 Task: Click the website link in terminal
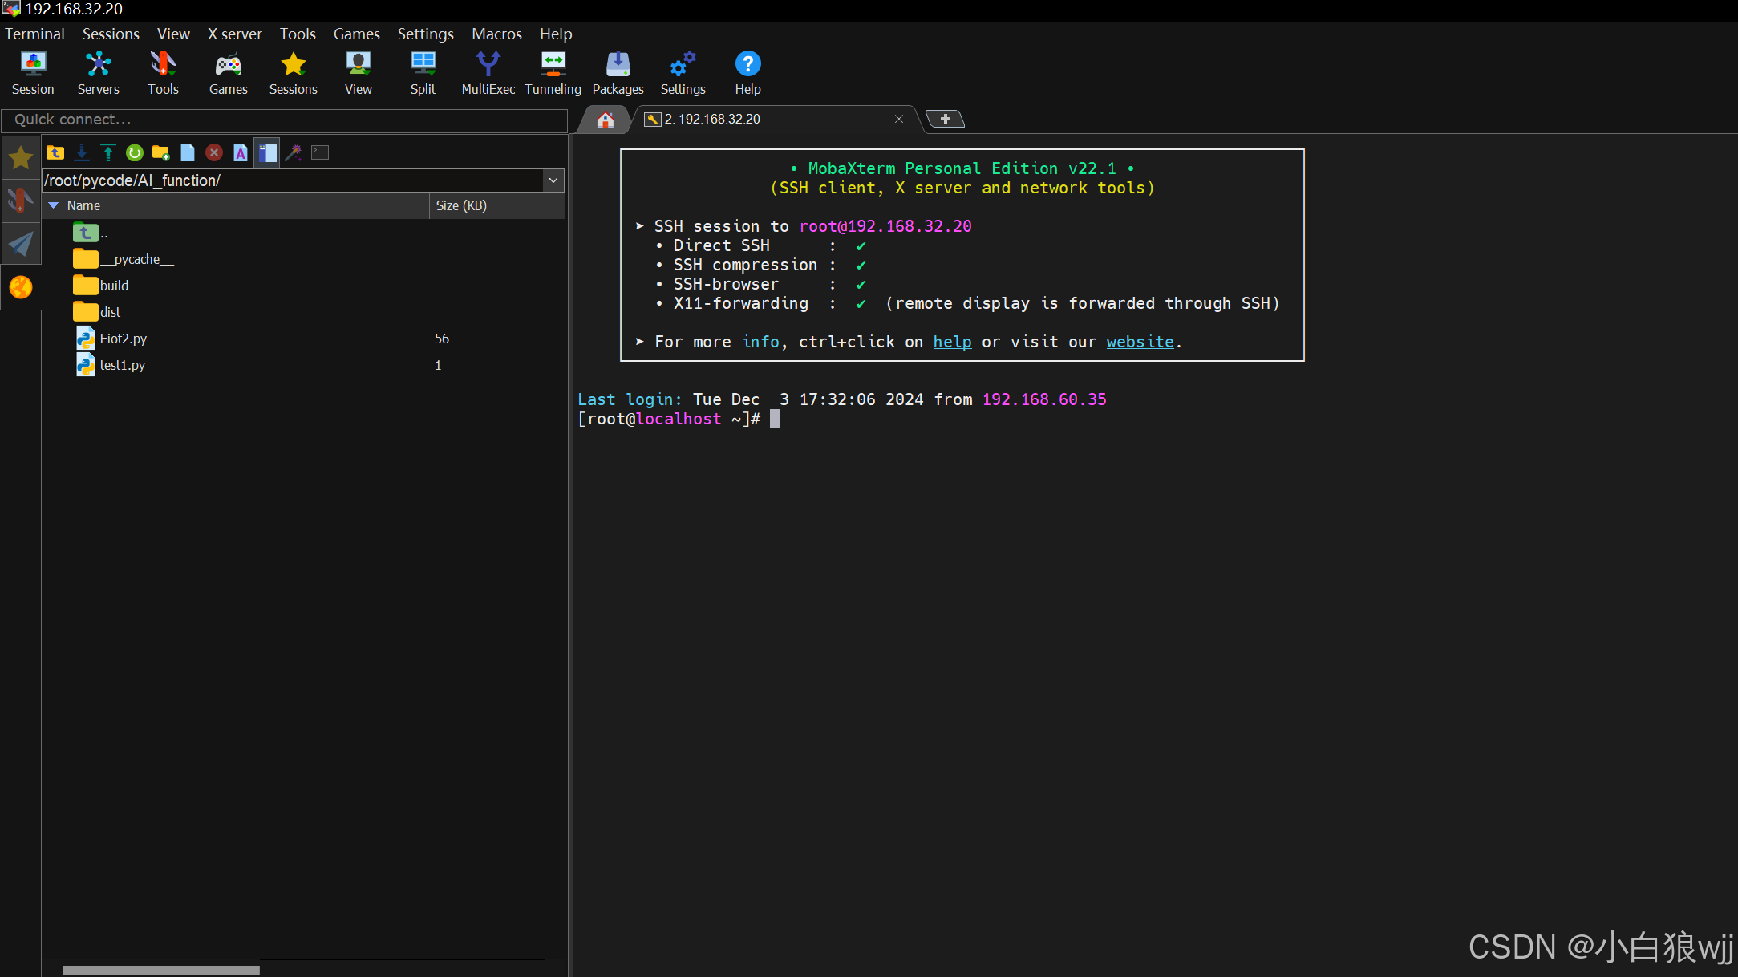[1140, 342]
